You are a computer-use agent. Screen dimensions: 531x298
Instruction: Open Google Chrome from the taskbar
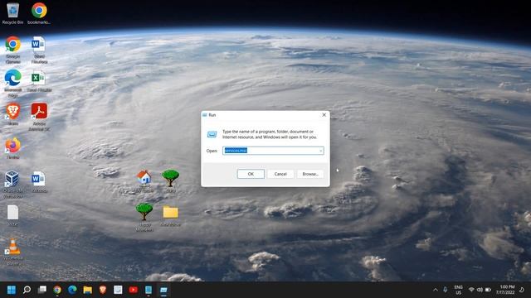[57, 290]
